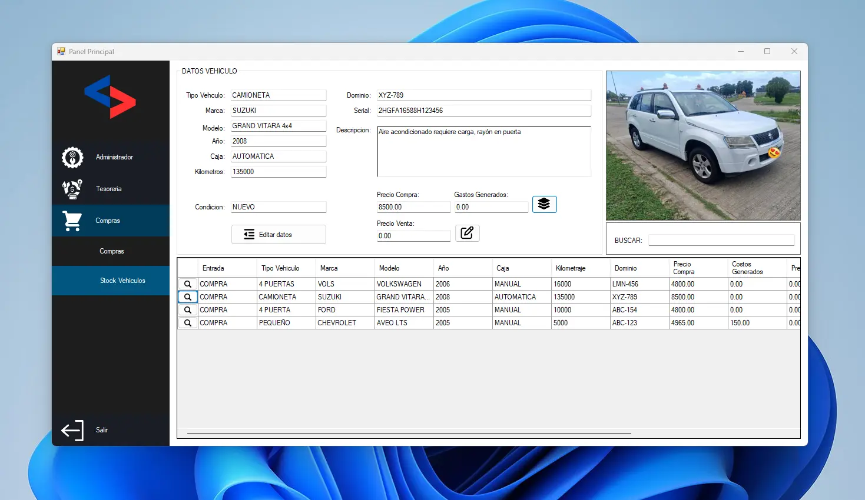
Task: Click the white Suzuki vehicle photo
Action: coord(703,145)
